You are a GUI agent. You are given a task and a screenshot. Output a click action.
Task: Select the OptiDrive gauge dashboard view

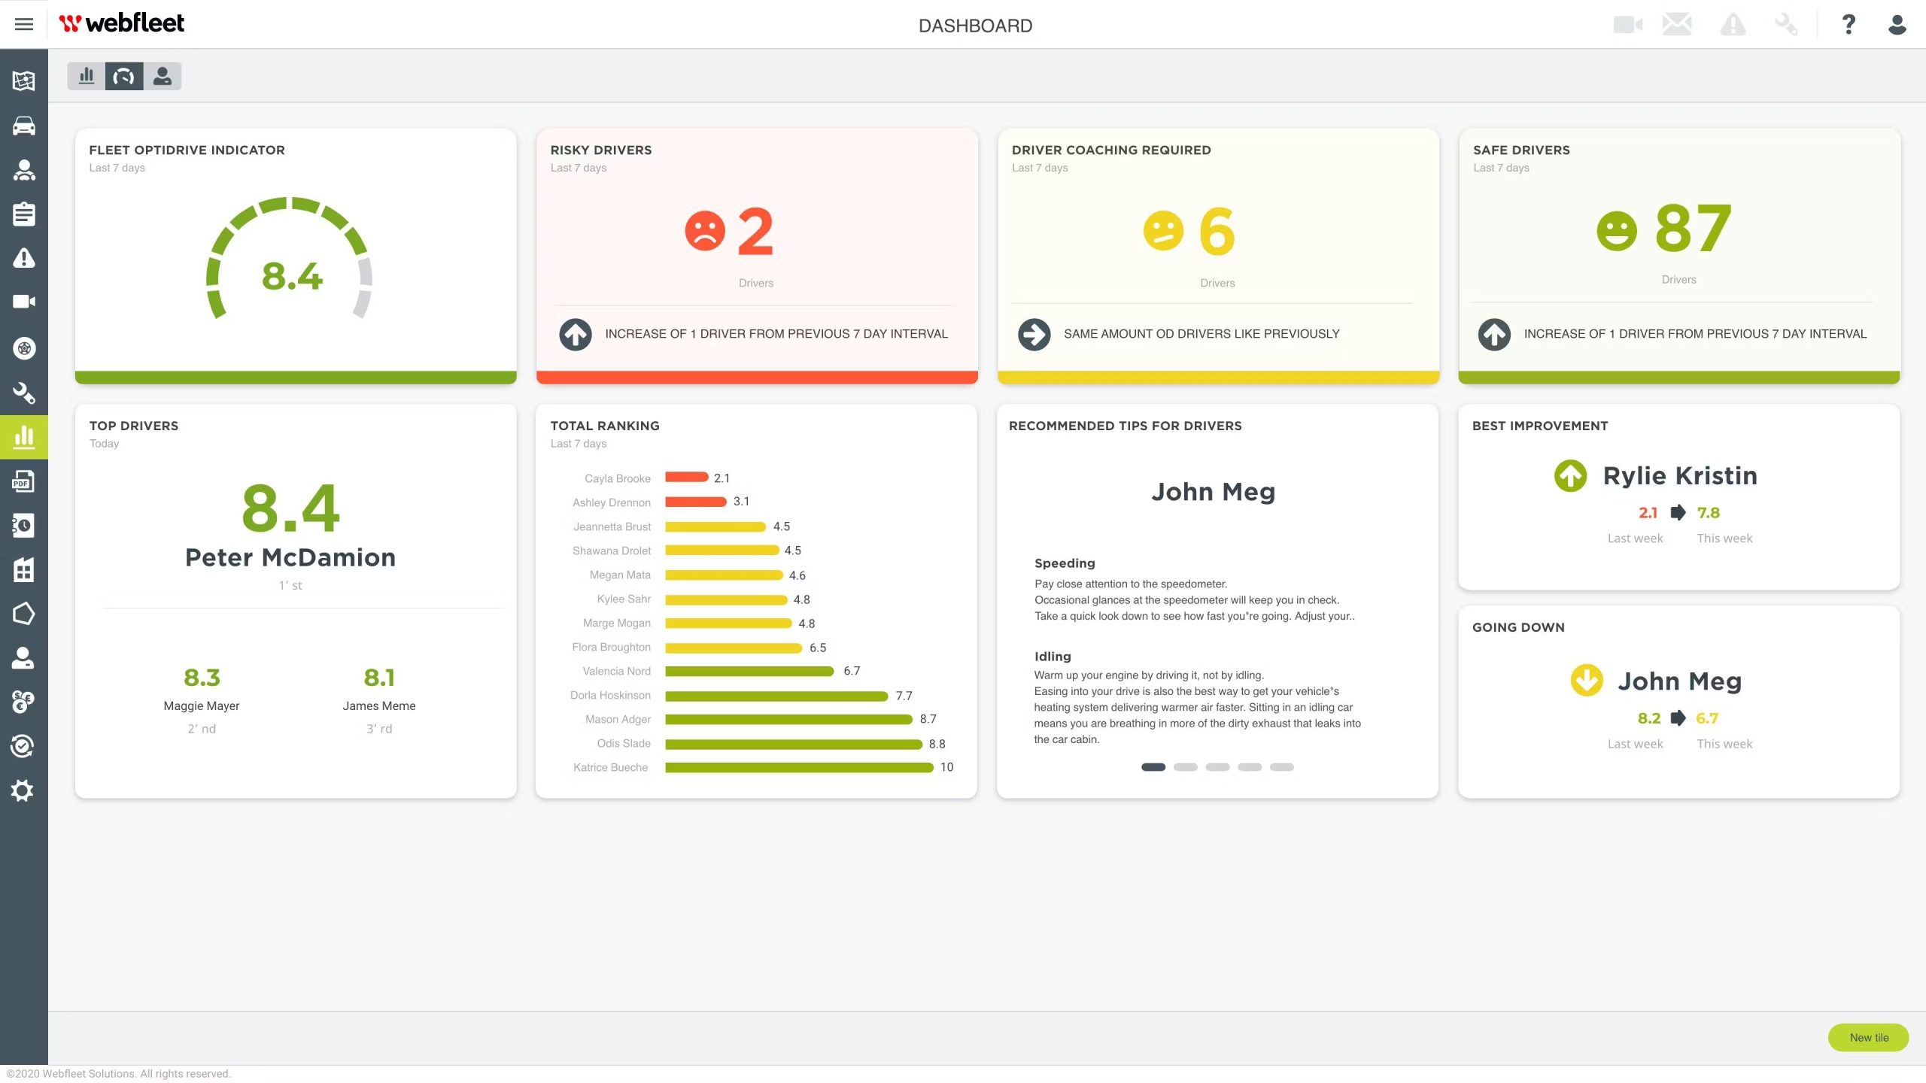124,76
